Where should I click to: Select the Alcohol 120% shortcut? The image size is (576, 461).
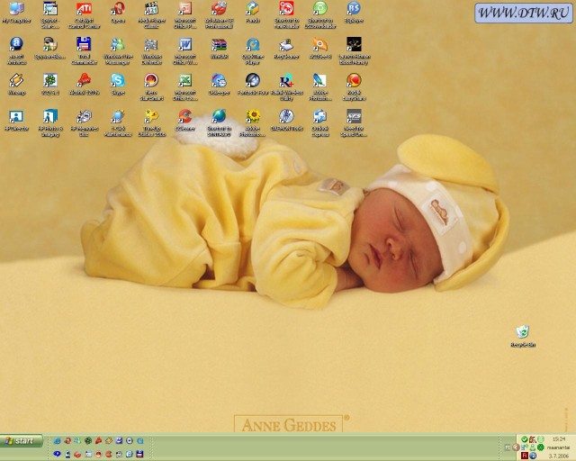coord(84,84)
